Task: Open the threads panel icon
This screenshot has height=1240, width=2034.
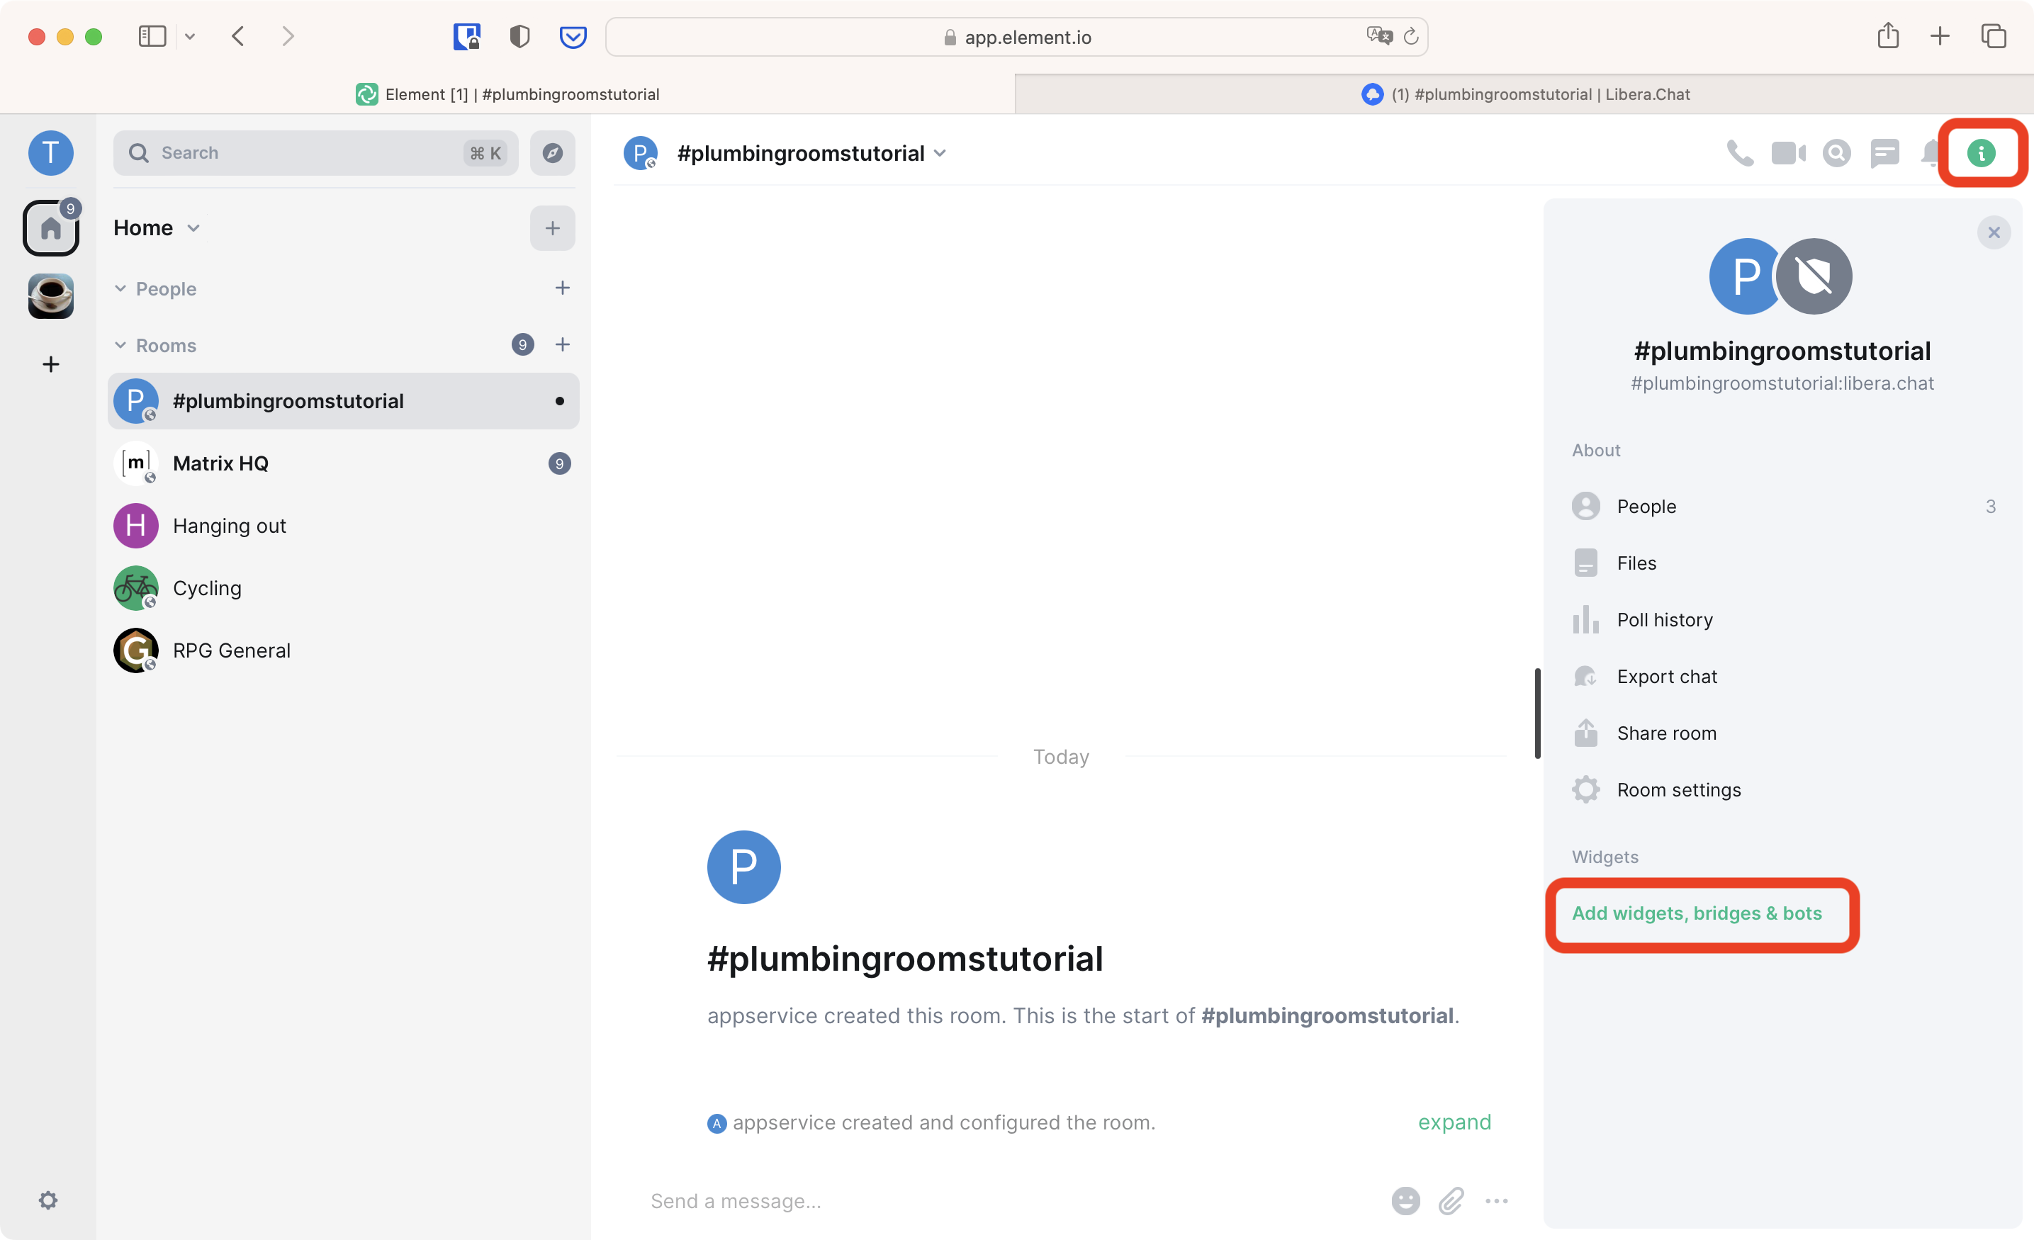Action: 1884,154
